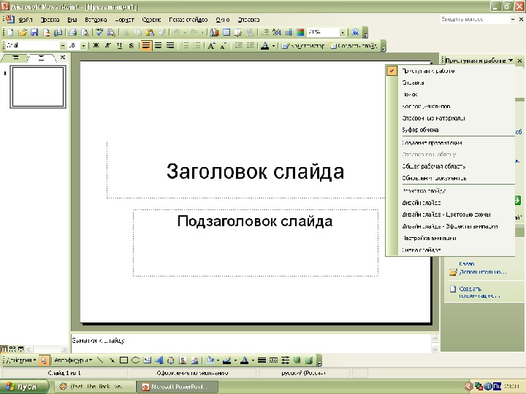Screen dimensions: 526x394
Task: Select the slide 1 thumbnail
Action: [38, 87]
